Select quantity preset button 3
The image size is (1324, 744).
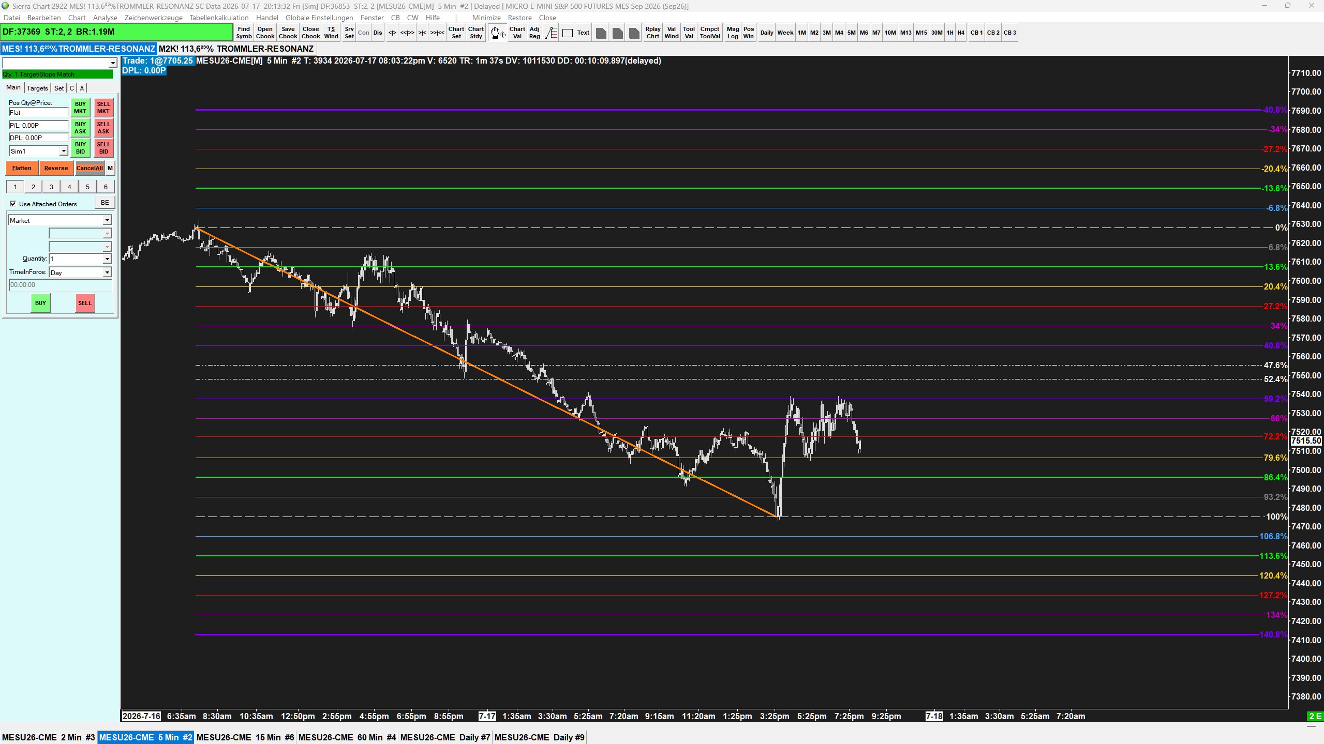coord(51,187)
